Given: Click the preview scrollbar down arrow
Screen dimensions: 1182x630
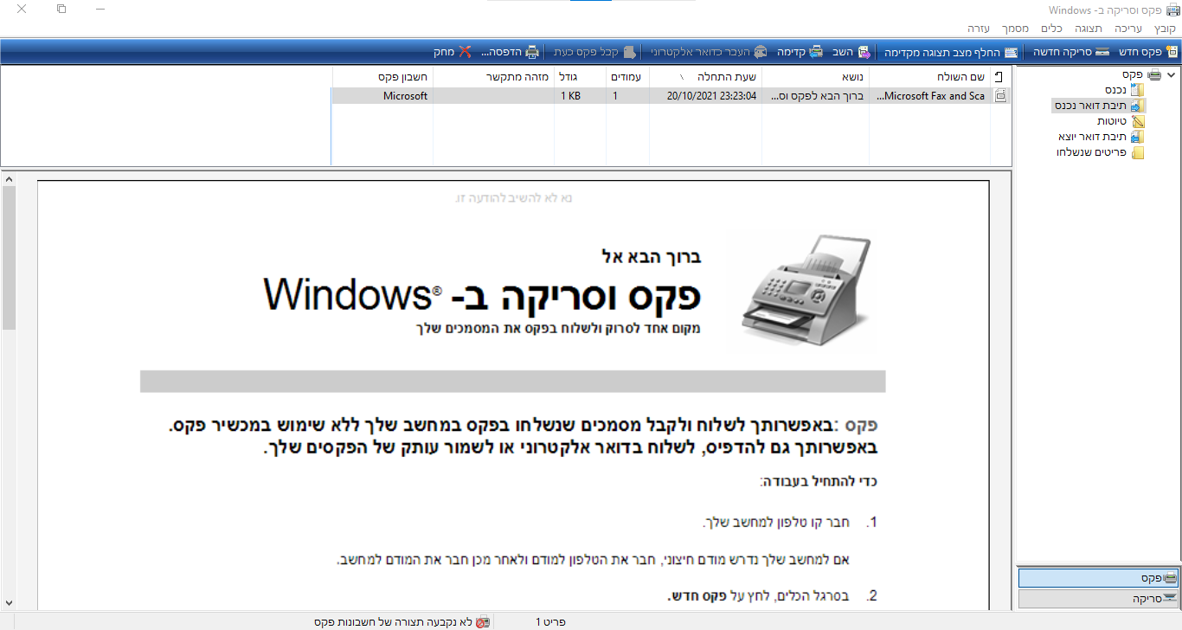Looking at the screenshot, I should pos(9,601).
